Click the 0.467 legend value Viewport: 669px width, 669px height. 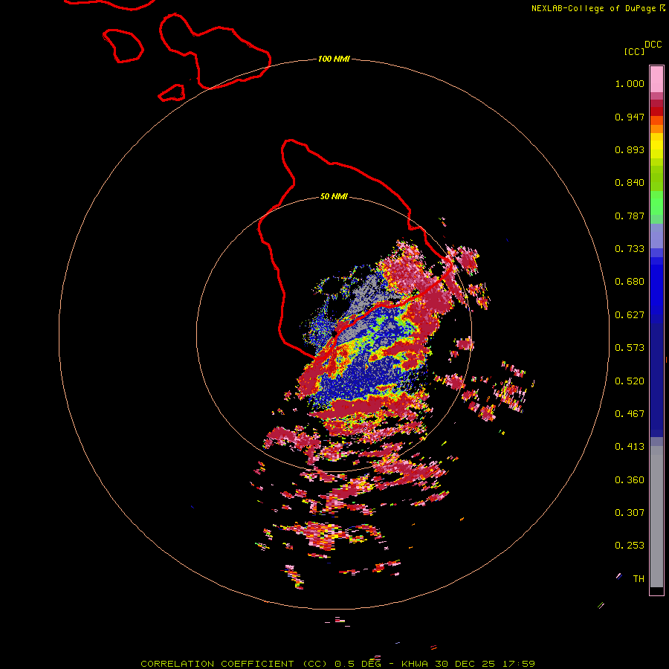[630, 414]
